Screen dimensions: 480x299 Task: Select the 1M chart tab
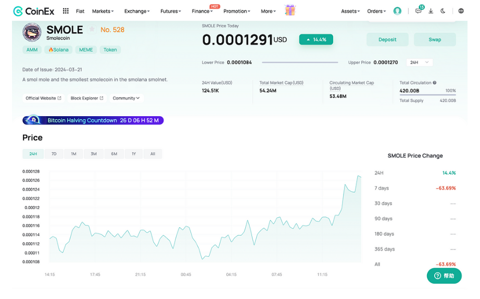73,154
